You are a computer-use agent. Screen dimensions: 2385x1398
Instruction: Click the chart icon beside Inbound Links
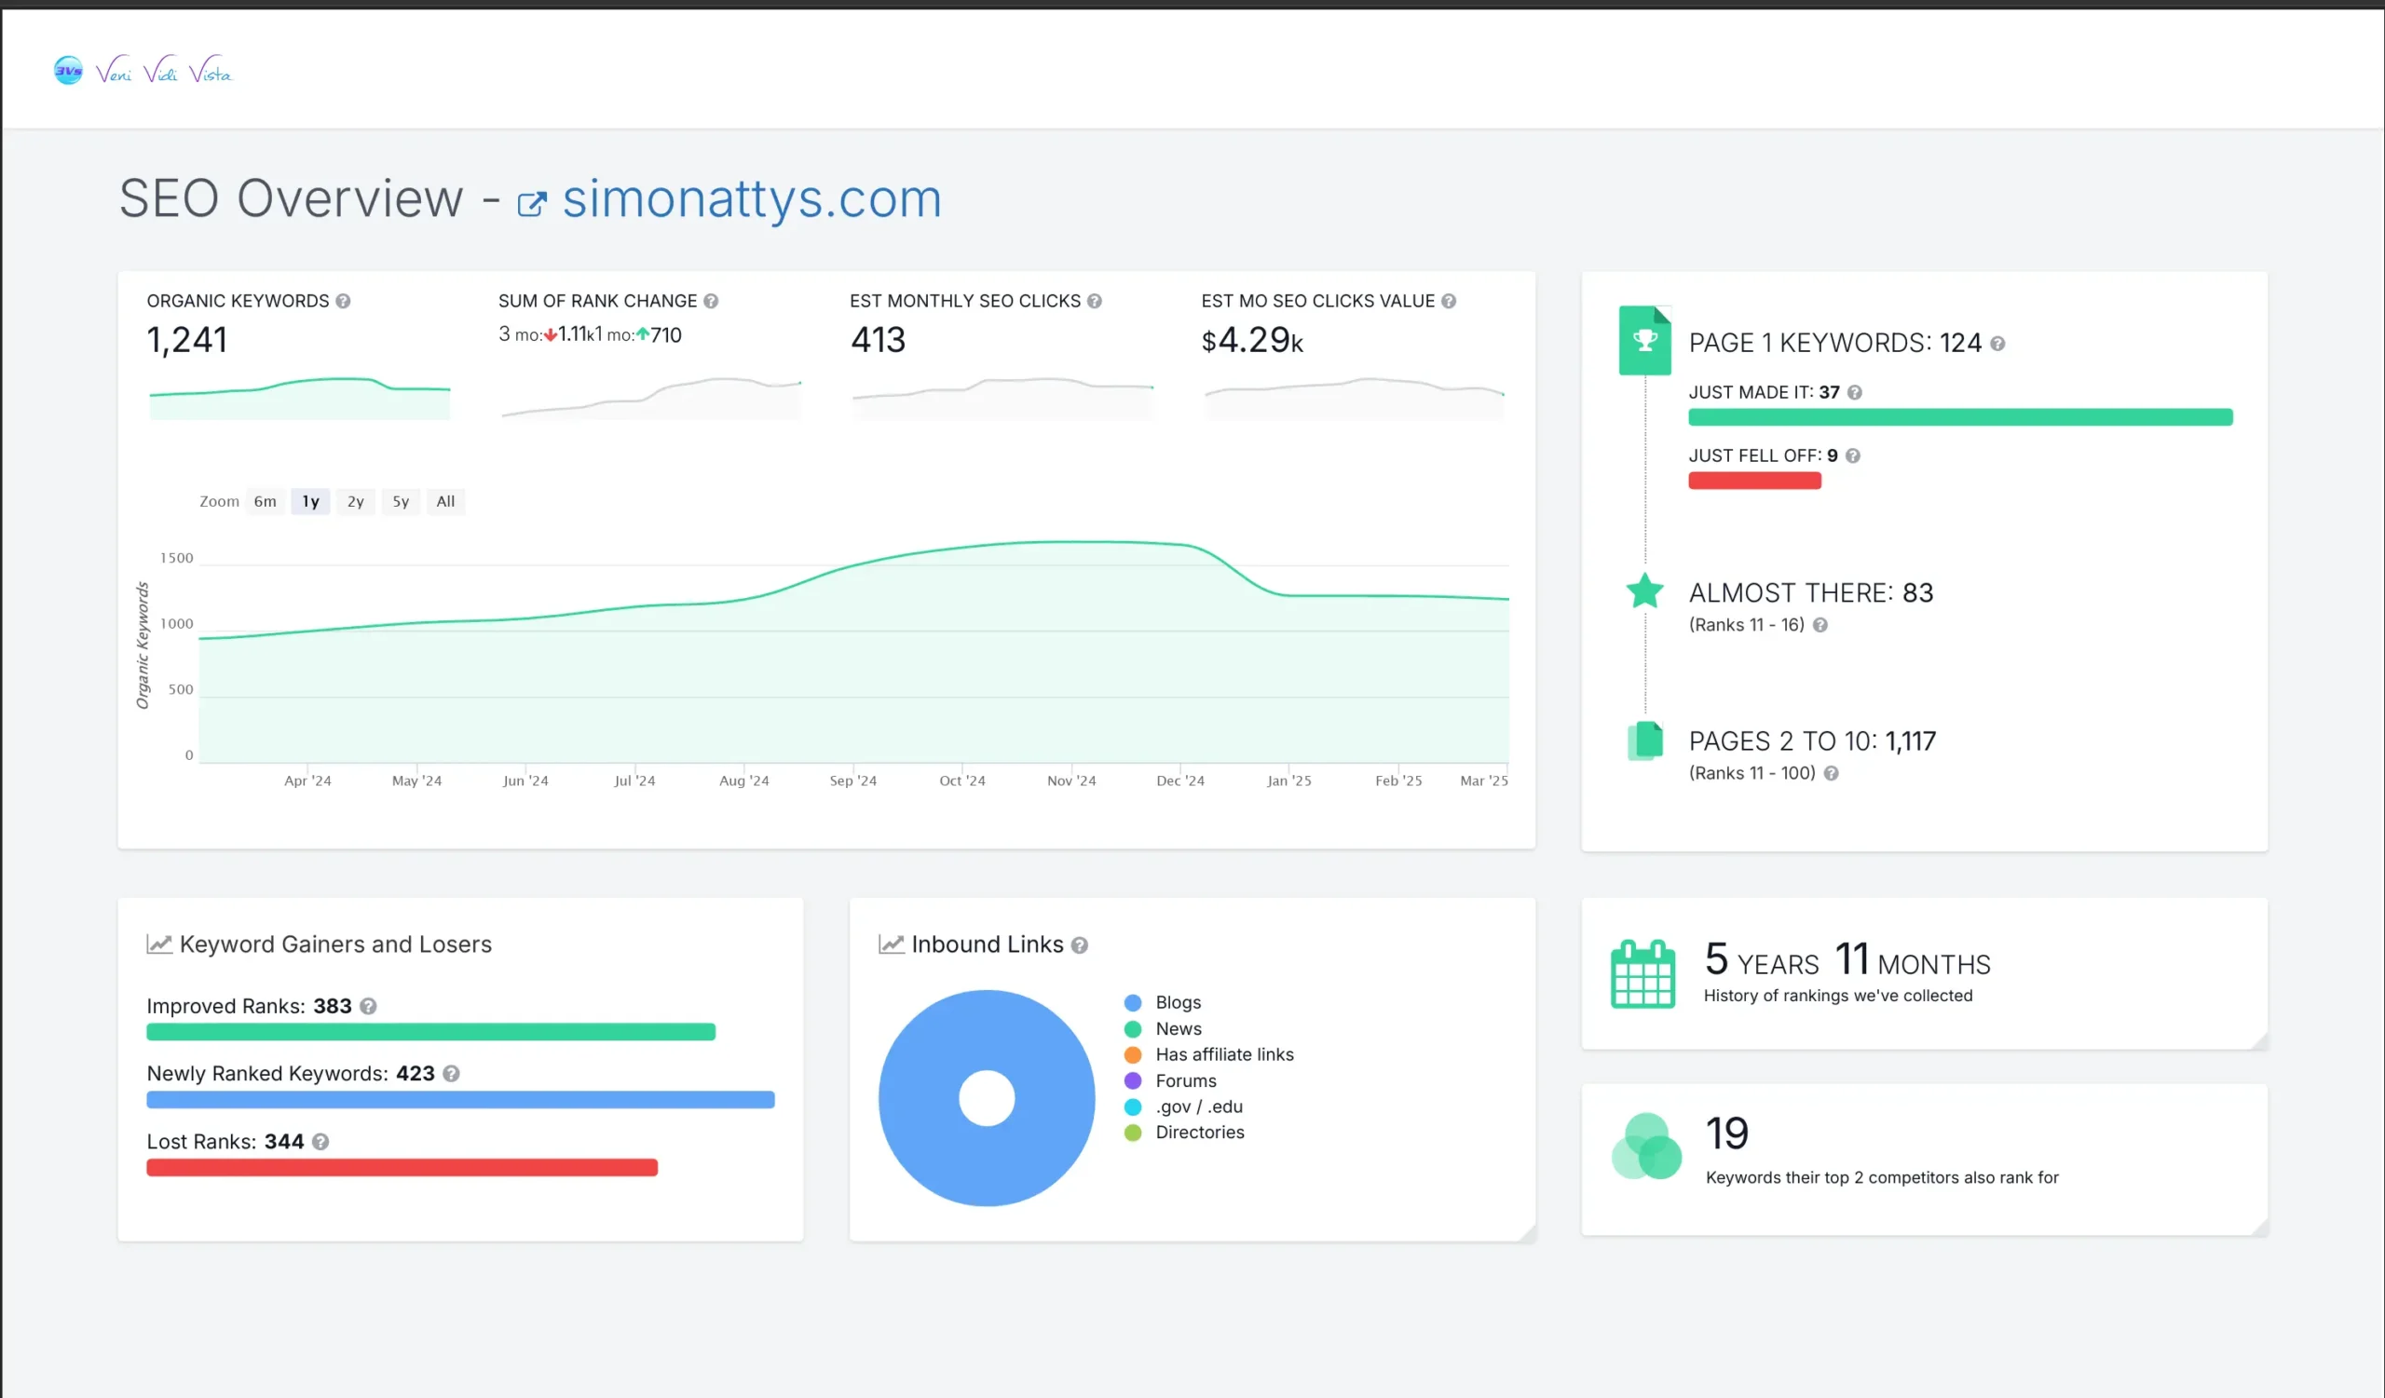click(892, 943)
